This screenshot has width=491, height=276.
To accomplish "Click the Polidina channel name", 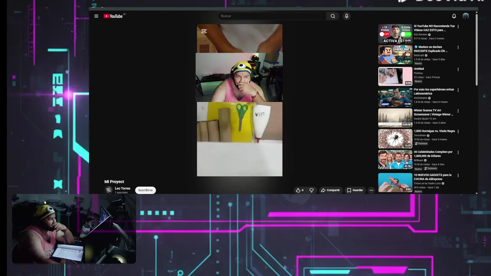I will [x=418, y=73].
